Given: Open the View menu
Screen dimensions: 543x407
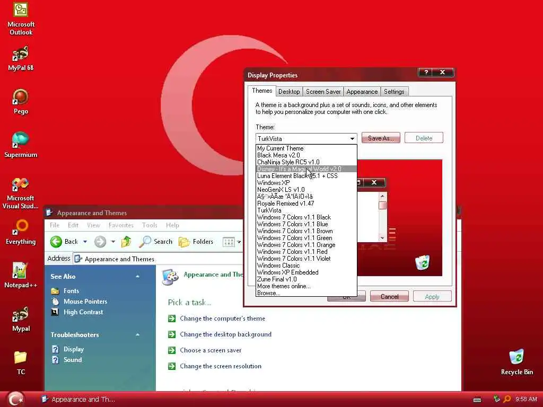Looking at the screenshot, I should click(93, 225).
